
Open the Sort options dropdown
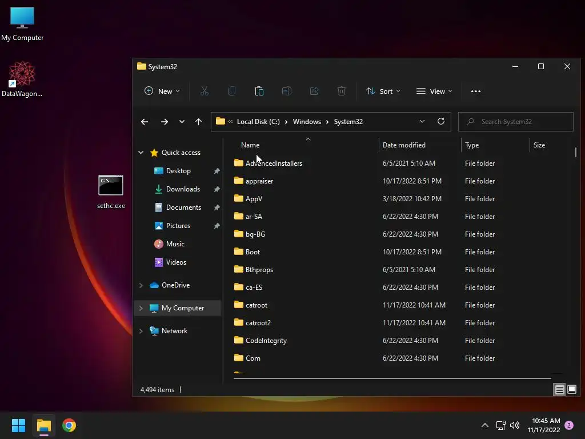pos(383,91)
